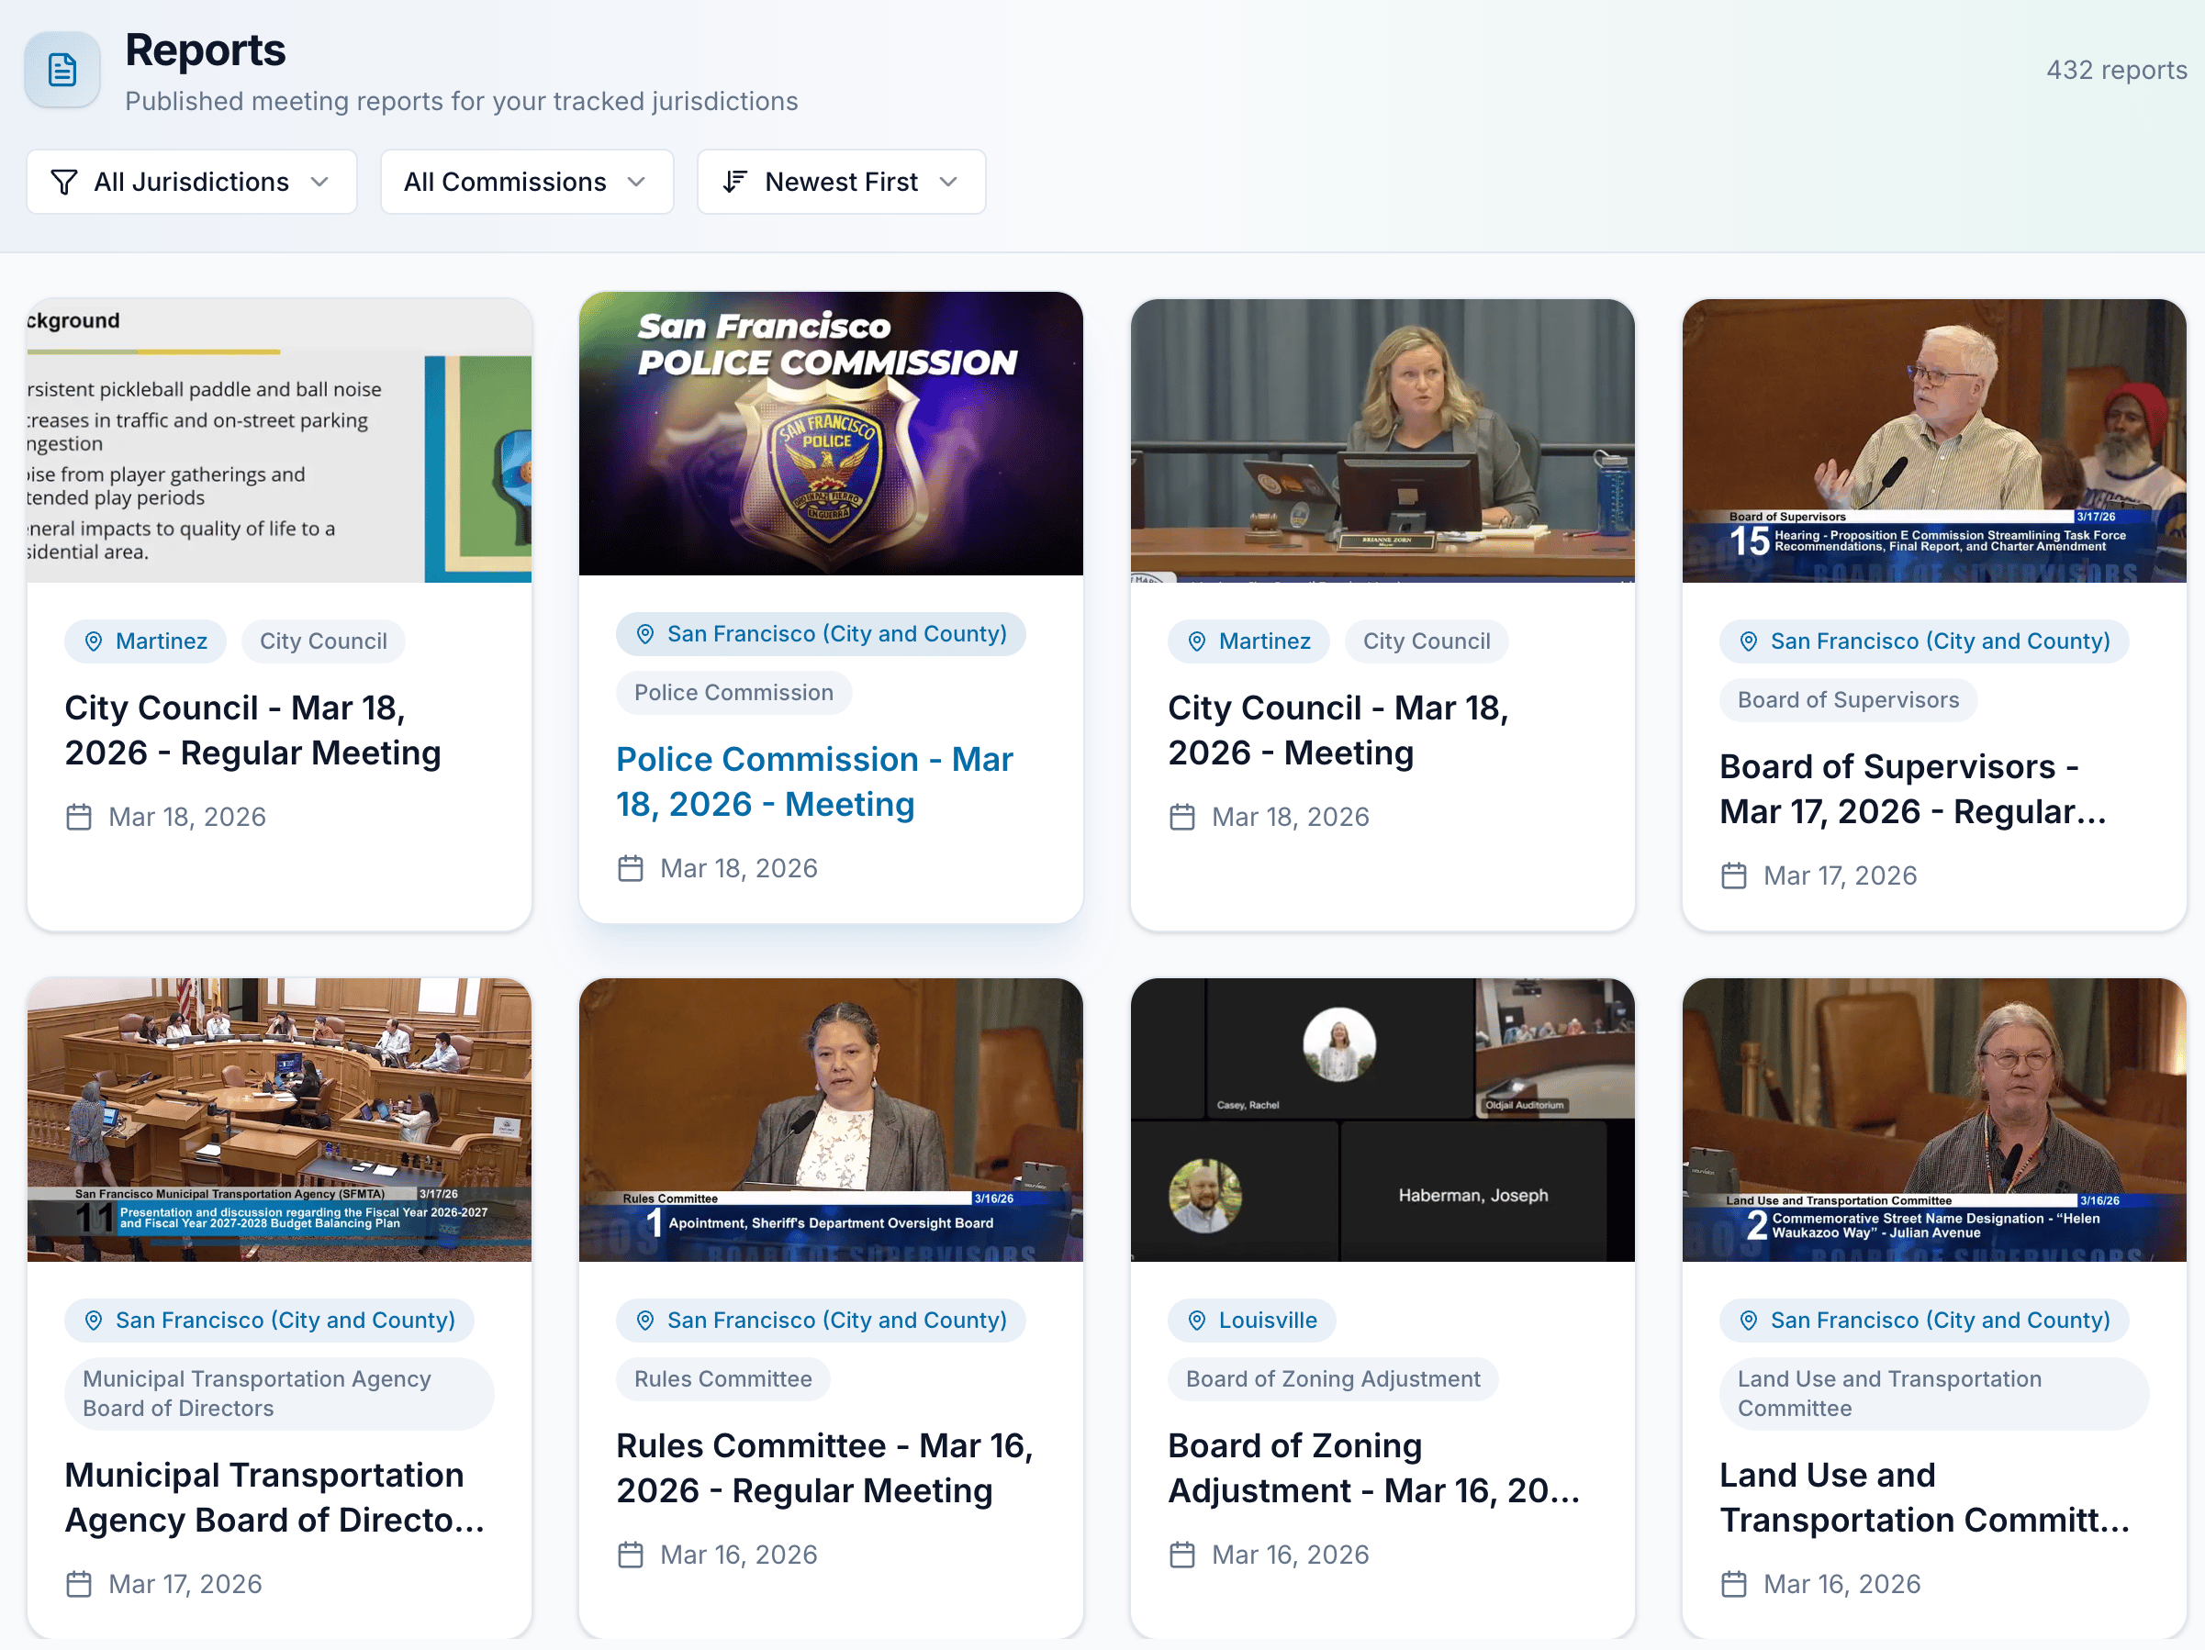Expand the All Commissions filter
Screen dimensions: 2205x1650
tap(526, 183)
